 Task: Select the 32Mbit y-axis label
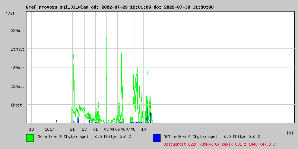coord(18,31)
